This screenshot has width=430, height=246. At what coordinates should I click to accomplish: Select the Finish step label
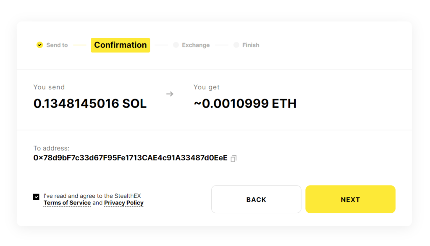(251, 45)
